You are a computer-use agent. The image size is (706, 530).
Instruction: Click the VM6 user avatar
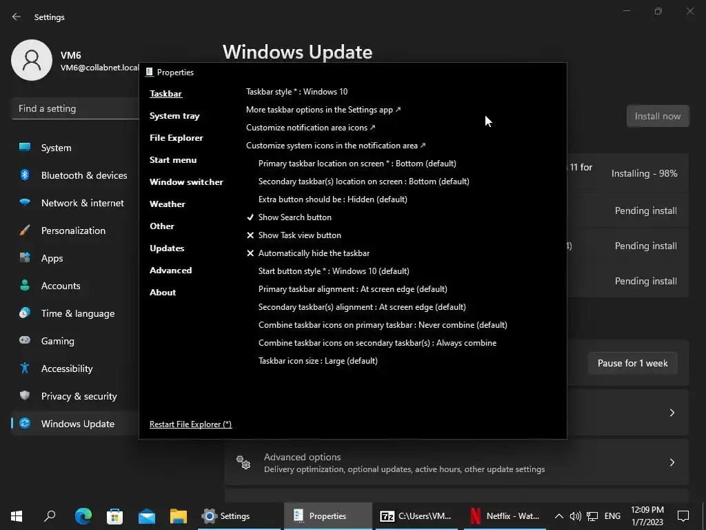click(x=32, y=60)
